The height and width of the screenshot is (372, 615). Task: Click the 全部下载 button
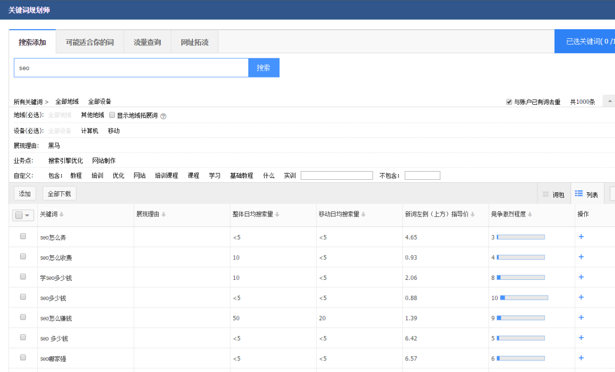pyautogui.click(x=59, y=194)
